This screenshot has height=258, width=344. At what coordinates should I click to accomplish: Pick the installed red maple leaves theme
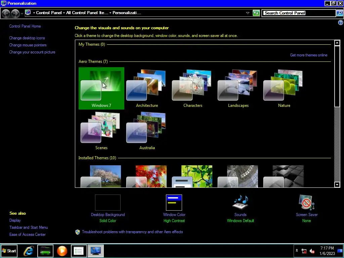click(x=147, y=176)
